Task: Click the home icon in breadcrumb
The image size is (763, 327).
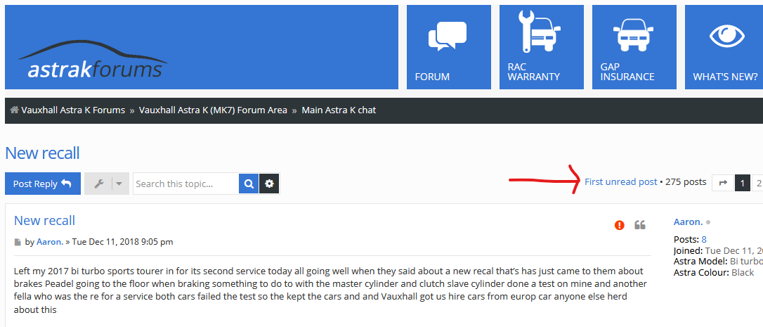Action: tap(15, 110)
